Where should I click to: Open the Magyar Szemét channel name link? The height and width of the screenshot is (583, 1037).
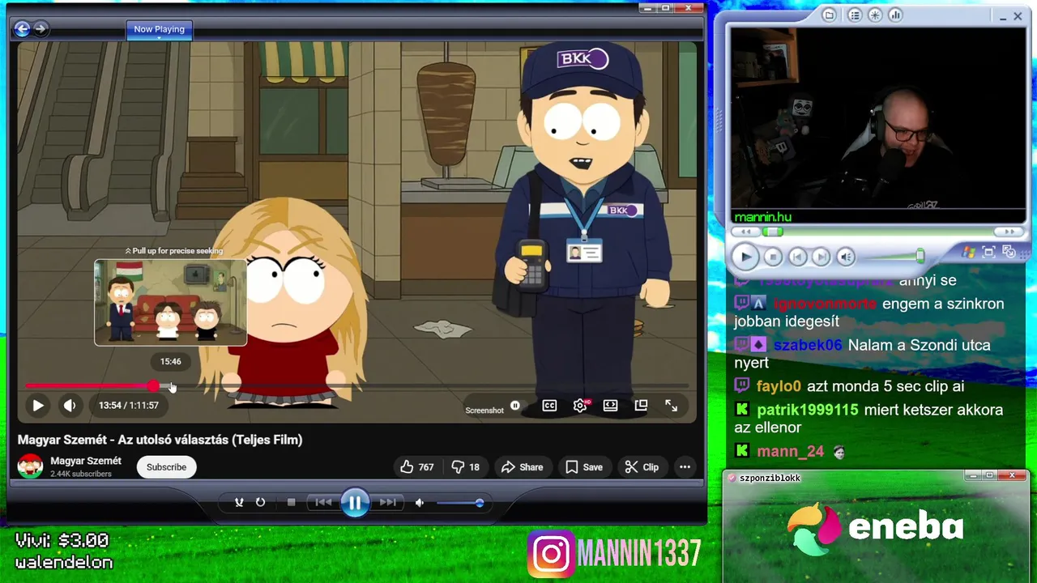pyautogui.click(x=86, y=461)
